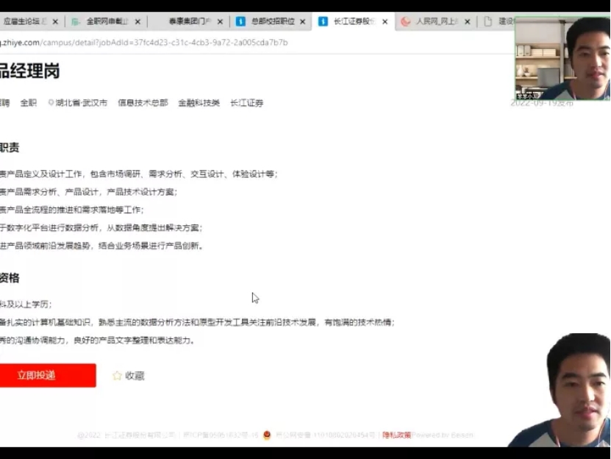611x459 pixels.
Task: Close the 总部校招职位 tab
Action: (x=302, y=22)
